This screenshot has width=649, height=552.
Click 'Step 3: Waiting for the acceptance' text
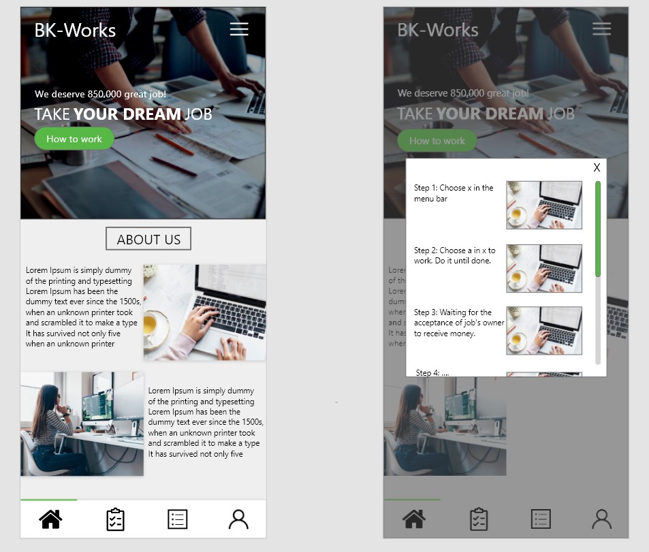(459, 323)
